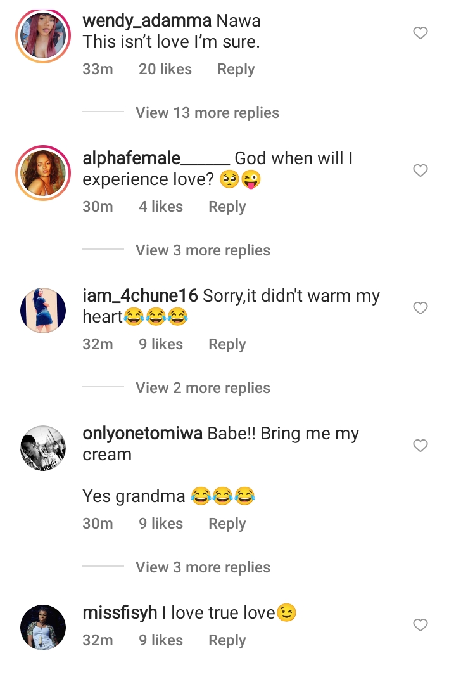Tap heart on alphafemale______'s comment
The height and width of the screenshot is (677, 456).
tap(421, 171)
